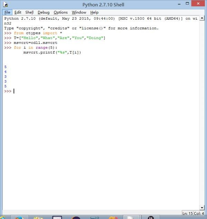Click the "Are" string in the list
Viewport: 207px width, 219px height.
point(63,38)
